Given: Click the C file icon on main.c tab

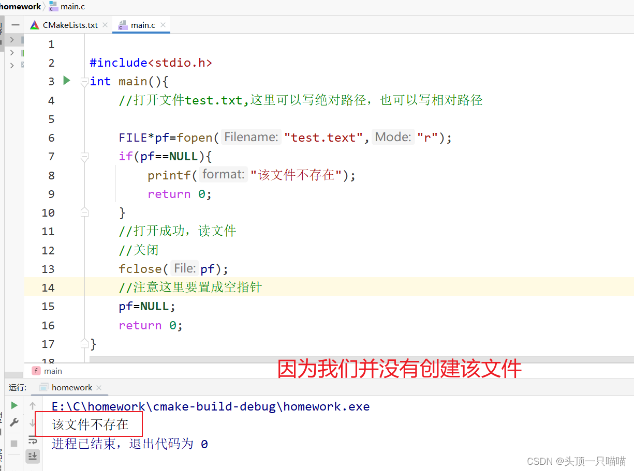Looking at the screenshot, I should click(123, 25).
